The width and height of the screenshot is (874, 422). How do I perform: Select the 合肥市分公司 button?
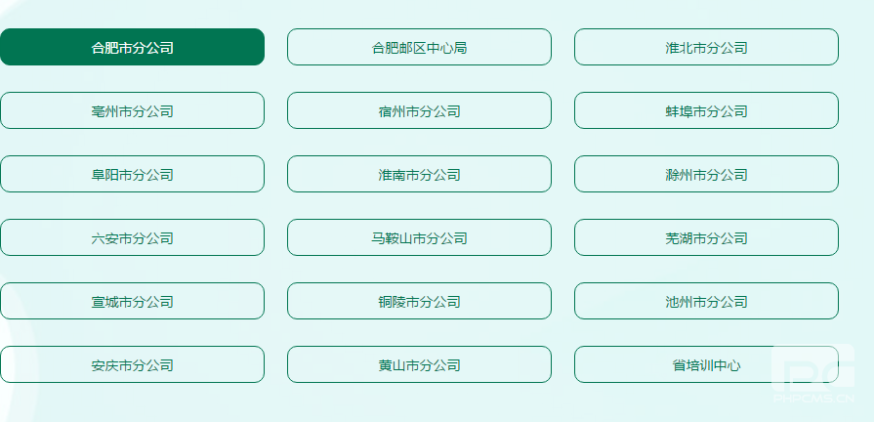(x=132, y=47)
